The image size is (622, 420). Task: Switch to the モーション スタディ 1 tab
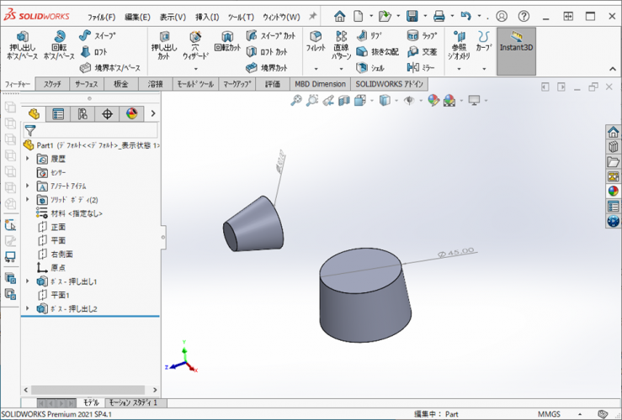click(134, 403)
